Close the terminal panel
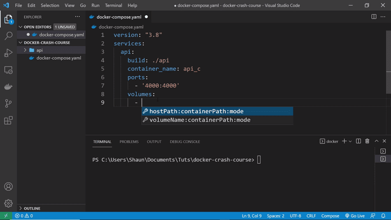This screenshot has width=391, height=220. click(384, 141)
